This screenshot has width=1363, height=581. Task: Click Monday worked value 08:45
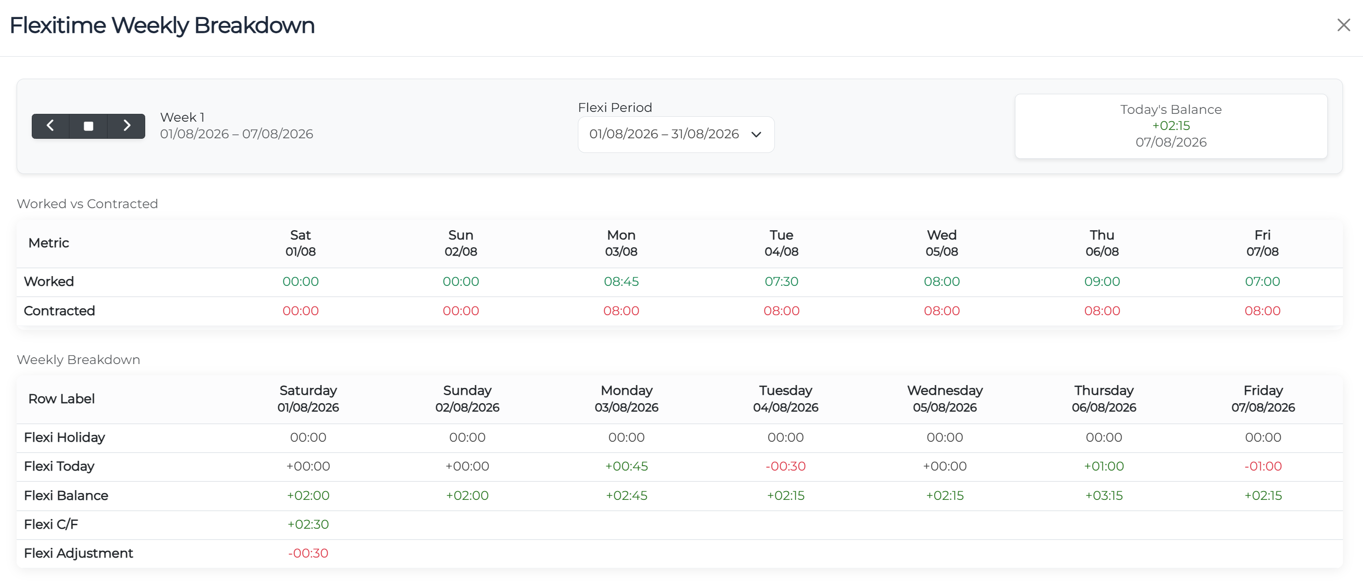(621, 281)
